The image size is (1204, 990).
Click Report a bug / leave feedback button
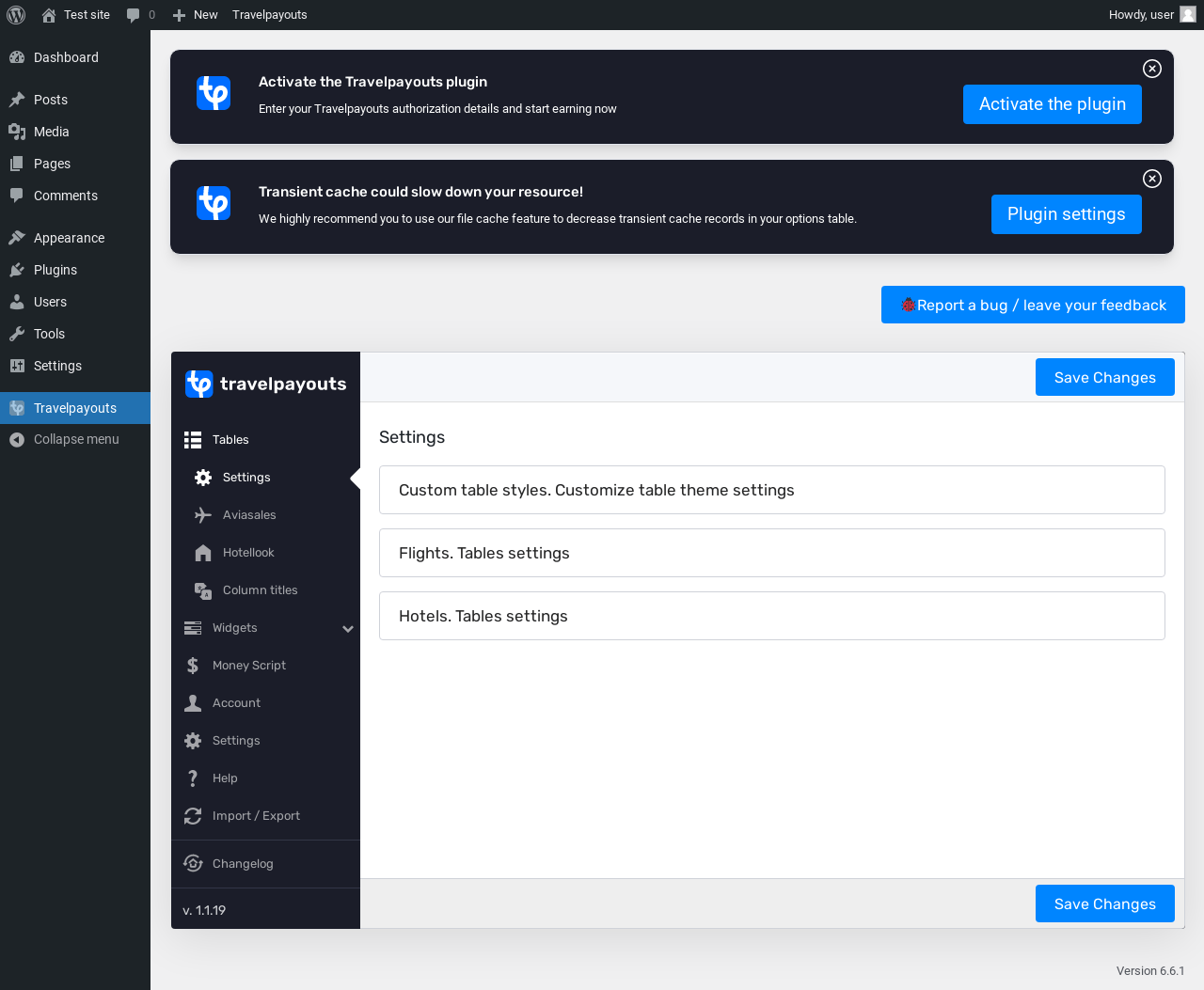(x=1033, y=305)
